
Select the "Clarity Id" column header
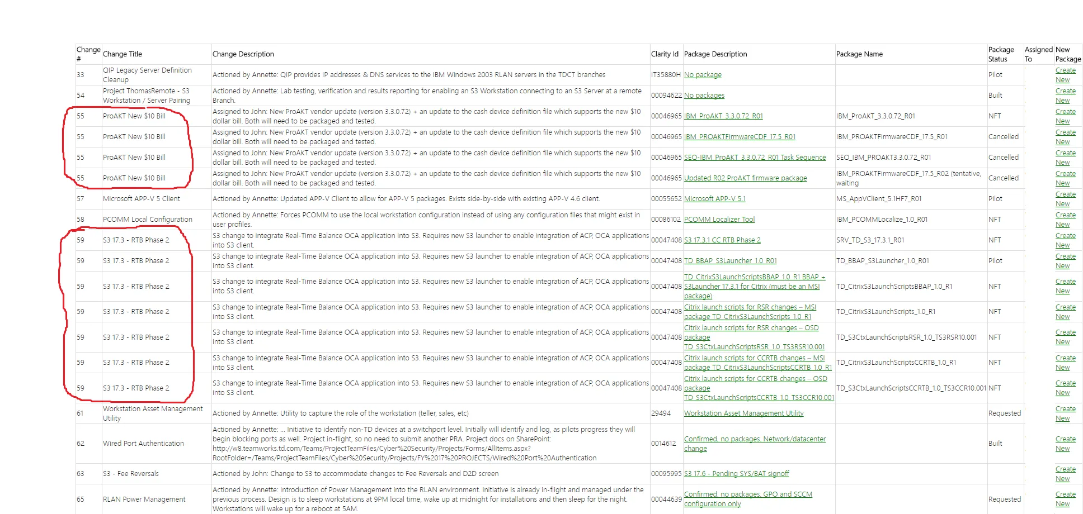[x=665, y=54]
